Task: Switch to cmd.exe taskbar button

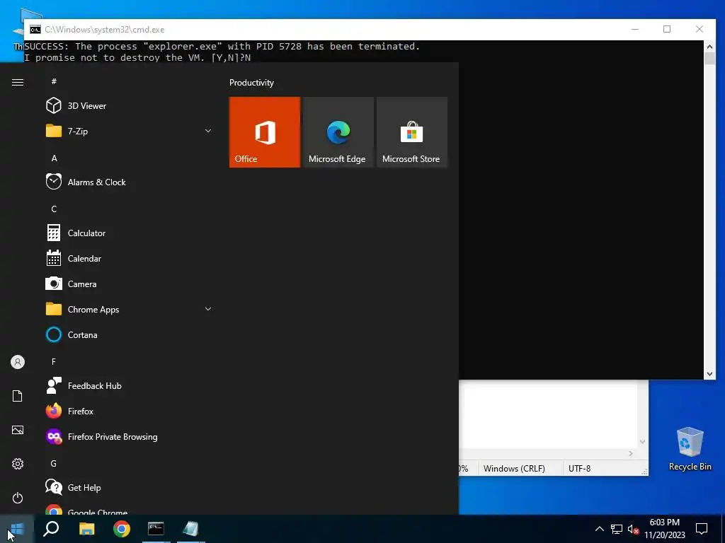Action: [156, 529]
